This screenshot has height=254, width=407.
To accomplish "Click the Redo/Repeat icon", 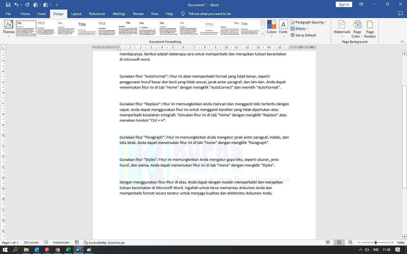I will [27, 5].
